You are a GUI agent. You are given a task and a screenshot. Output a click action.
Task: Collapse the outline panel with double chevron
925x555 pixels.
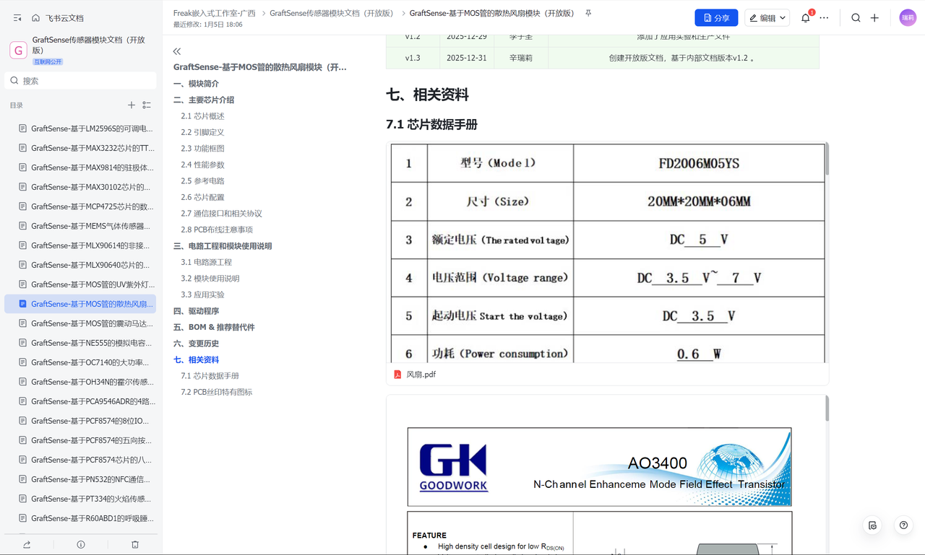point(177,51)
